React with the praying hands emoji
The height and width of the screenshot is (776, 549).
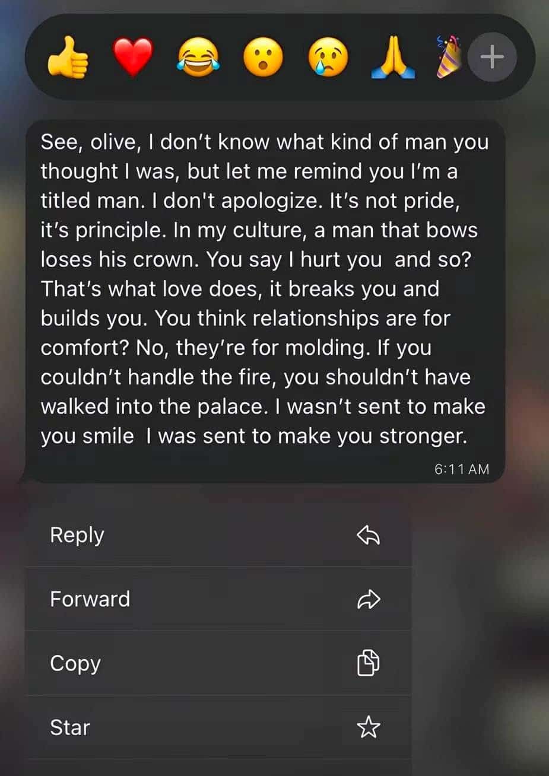pos(393,58)
